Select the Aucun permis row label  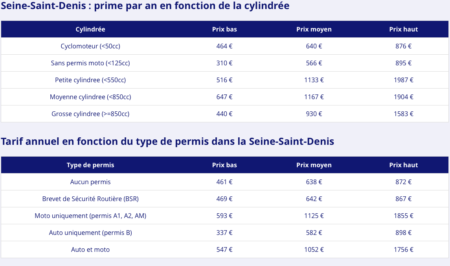(x=90, y=182)
